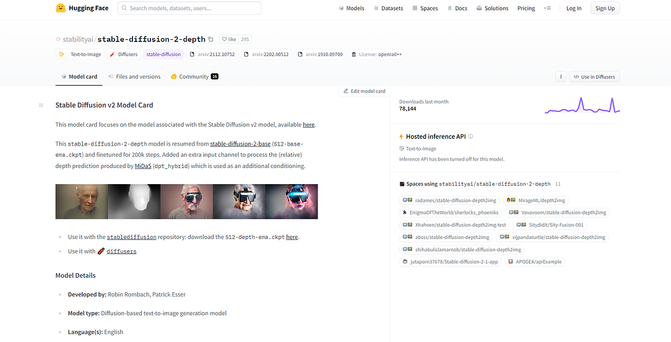Open the more options menu icon

548,8
